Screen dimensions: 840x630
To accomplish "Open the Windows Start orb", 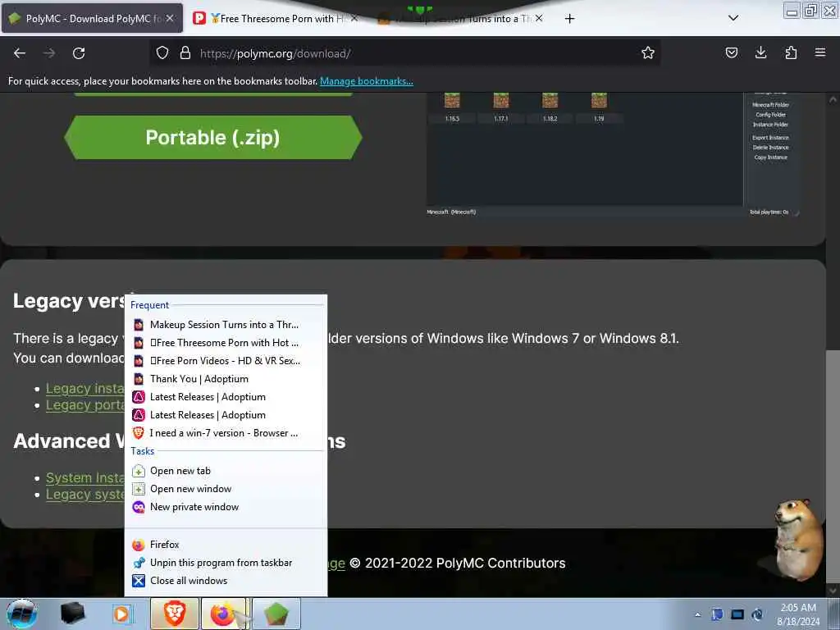I will coord(22,614).
